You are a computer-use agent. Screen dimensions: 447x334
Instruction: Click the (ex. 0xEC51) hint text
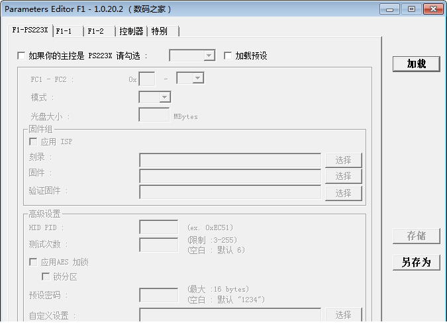click(x=210, y=228)
